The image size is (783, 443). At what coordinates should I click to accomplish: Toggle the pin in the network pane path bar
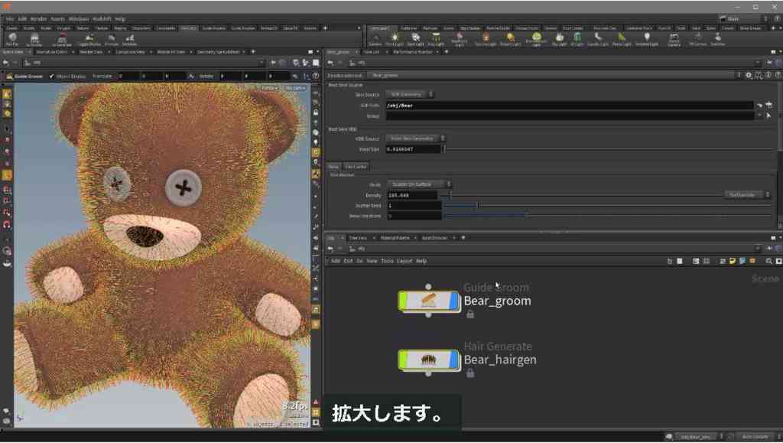[769, 249]
